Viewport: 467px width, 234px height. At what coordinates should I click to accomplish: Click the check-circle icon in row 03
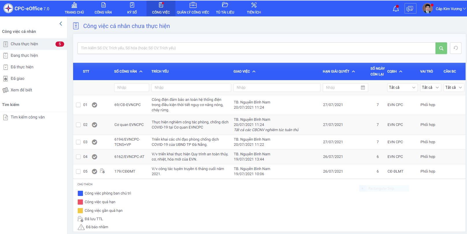(x=94, y=142)
